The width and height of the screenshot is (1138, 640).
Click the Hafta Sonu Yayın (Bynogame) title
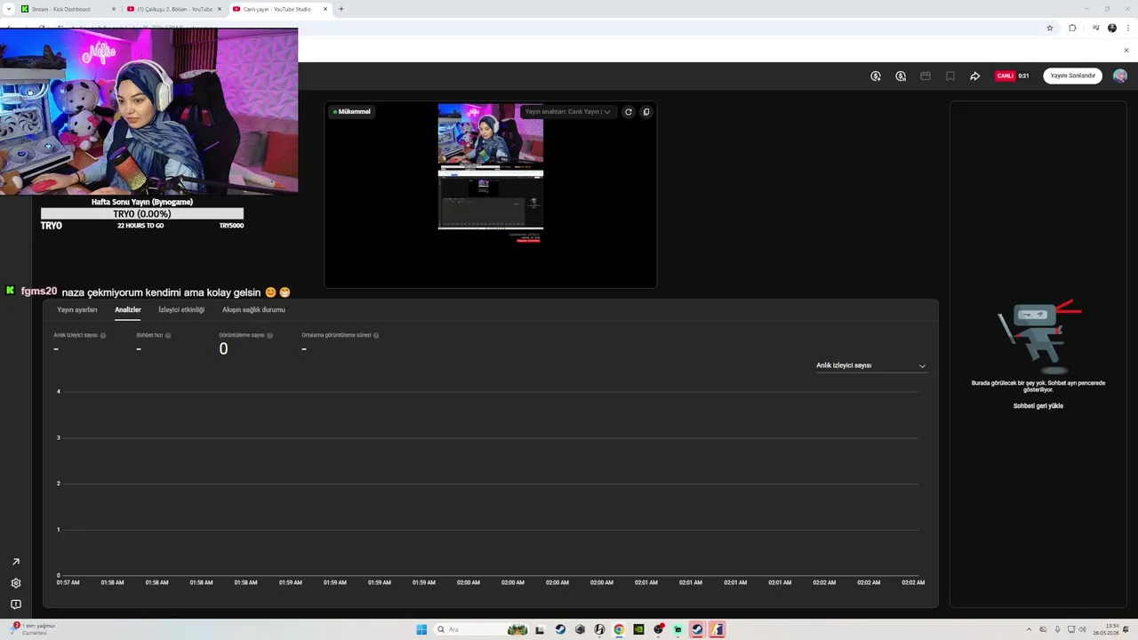142,202
